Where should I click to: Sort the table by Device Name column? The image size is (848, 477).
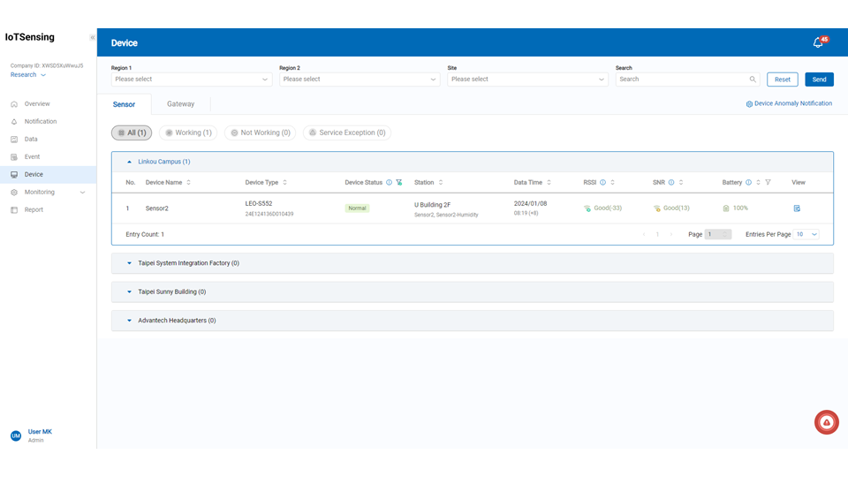[188, 183]
